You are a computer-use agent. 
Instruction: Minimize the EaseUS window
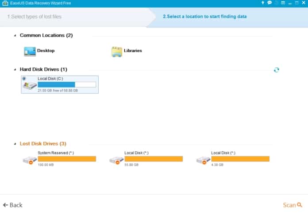(290, 3)
